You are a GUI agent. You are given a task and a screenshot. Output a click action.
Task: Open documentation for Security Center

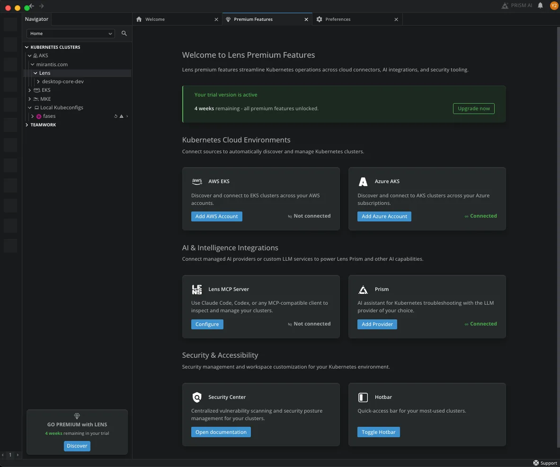coord(221,432)
